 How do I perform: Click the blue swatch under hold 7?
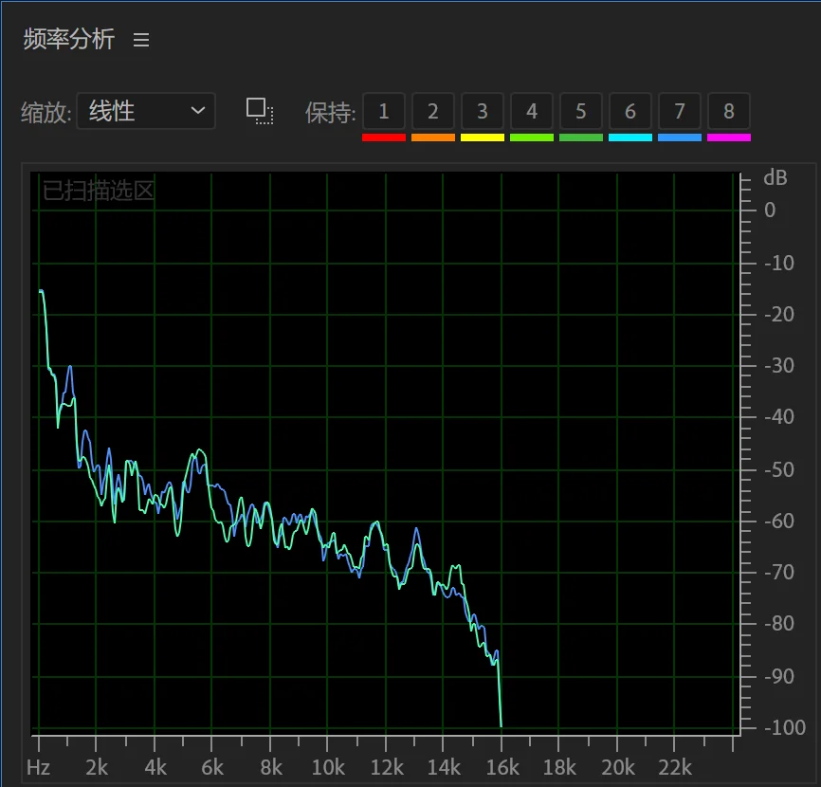(x=680, y=137)
